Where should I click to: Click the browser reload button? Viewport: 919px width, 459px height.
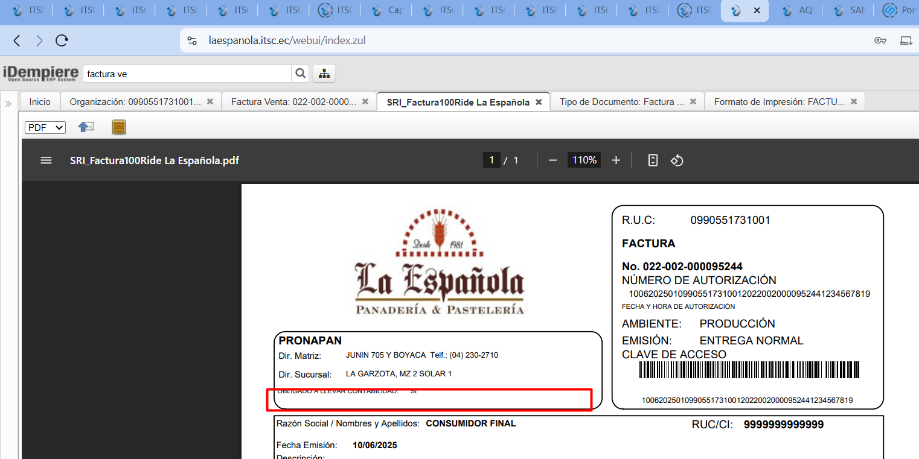coord(62,40)
